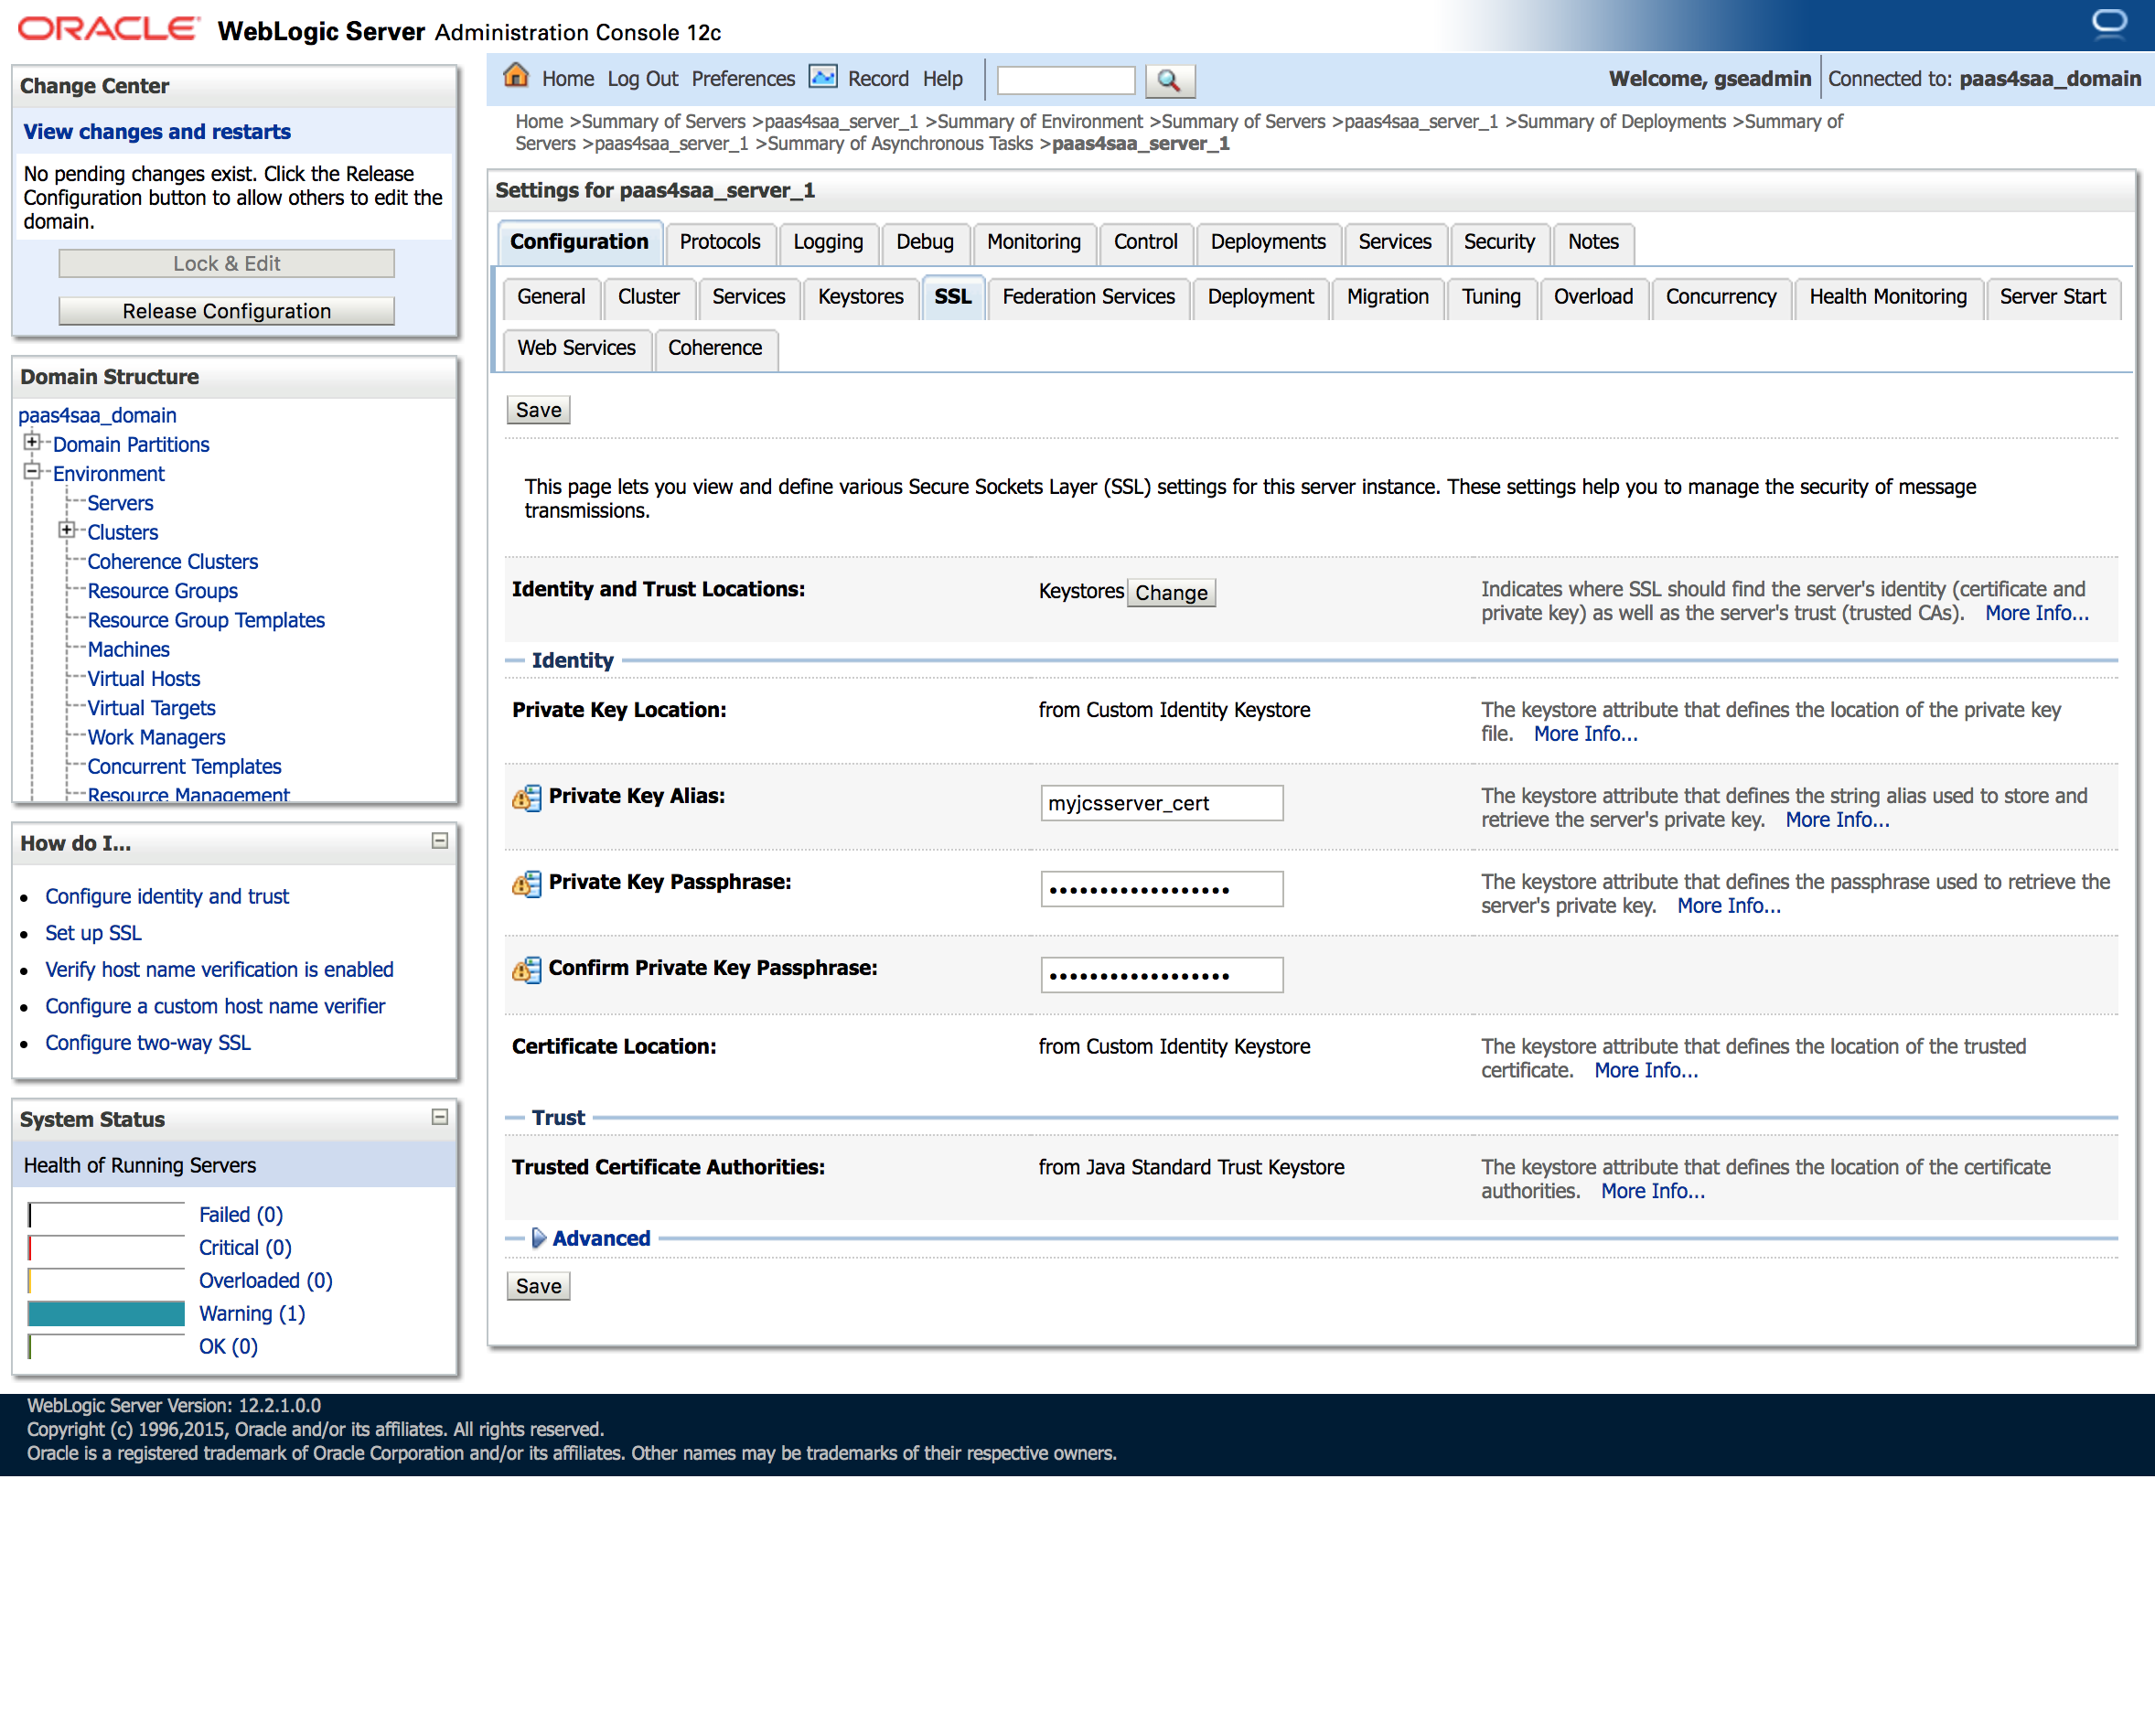Open Coherence Clusters in Domain Structure
2155x1736 pixels.
click(172, 562)
